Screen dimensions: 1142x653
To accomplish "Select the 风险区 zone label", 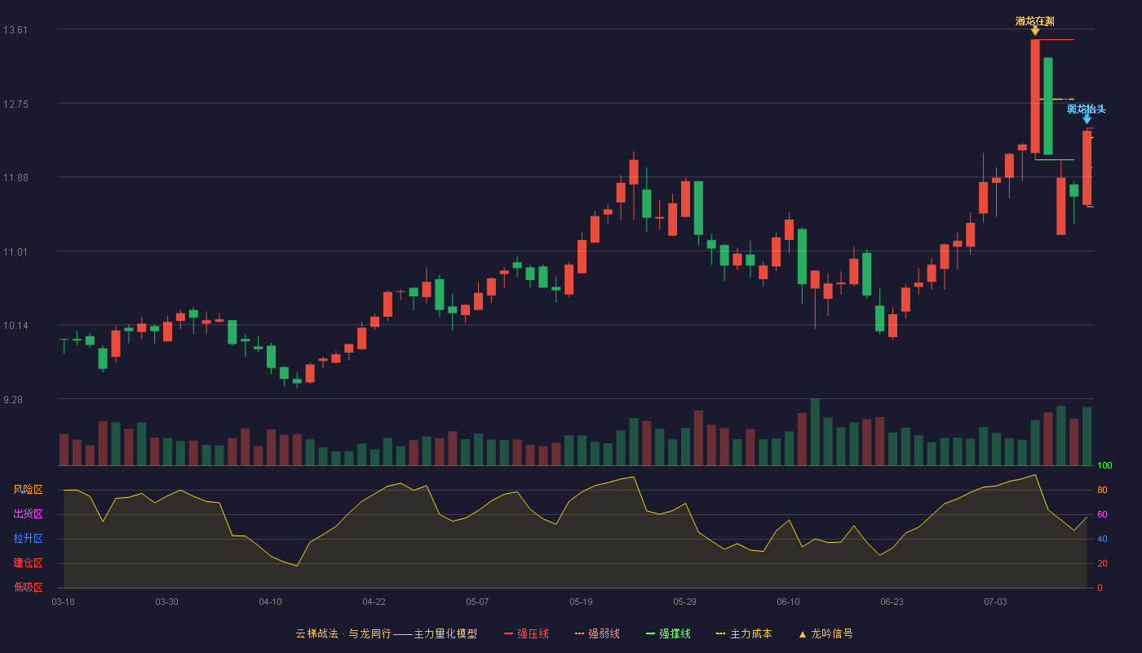I will (28, 490).
